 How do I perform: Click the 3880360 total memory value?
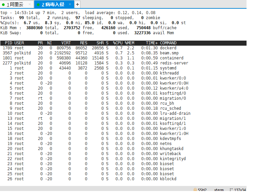click(x=35, y=28)
